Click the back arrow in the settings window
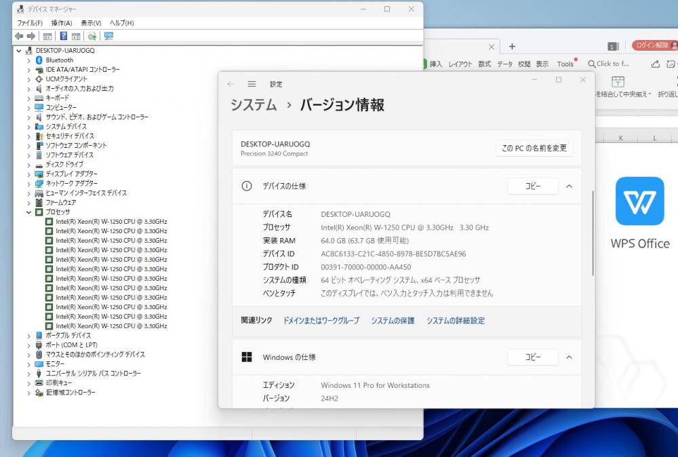678x457 pixels. pyautogui.click(x=231, y=84)
